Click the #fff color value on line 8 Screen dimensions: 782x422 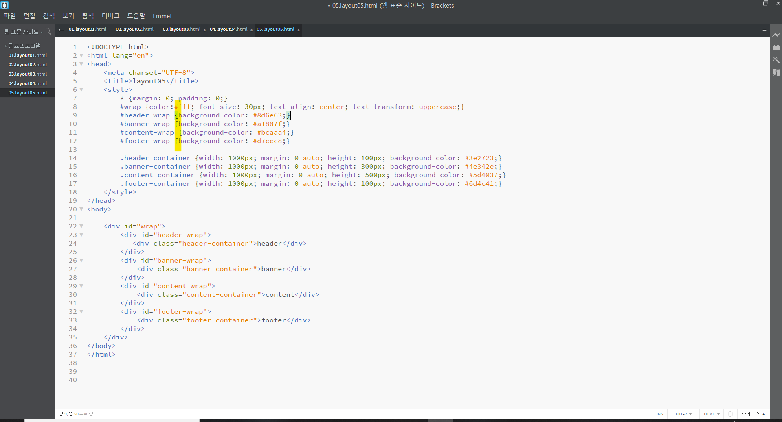[x=182, y=107]
